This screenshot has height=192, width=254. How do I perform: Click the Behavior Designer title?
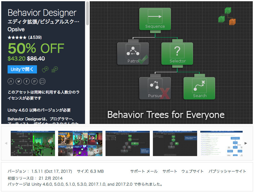[42, 13]
